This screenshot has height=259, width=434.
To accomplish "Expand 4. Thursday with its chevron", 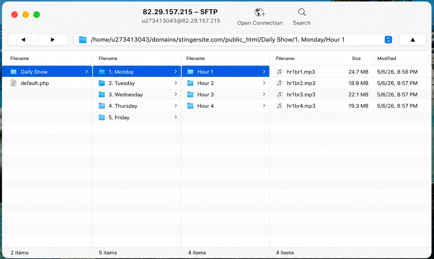I will pyautogui.click(x=176, y=106).
